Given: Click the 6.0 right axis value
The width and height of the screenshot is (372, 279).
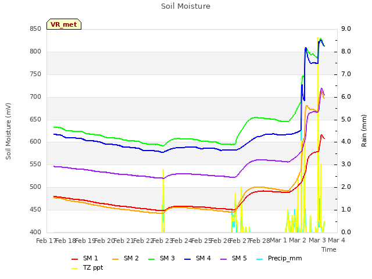Looking at the screenshot, I should click(x=346, y=97).
